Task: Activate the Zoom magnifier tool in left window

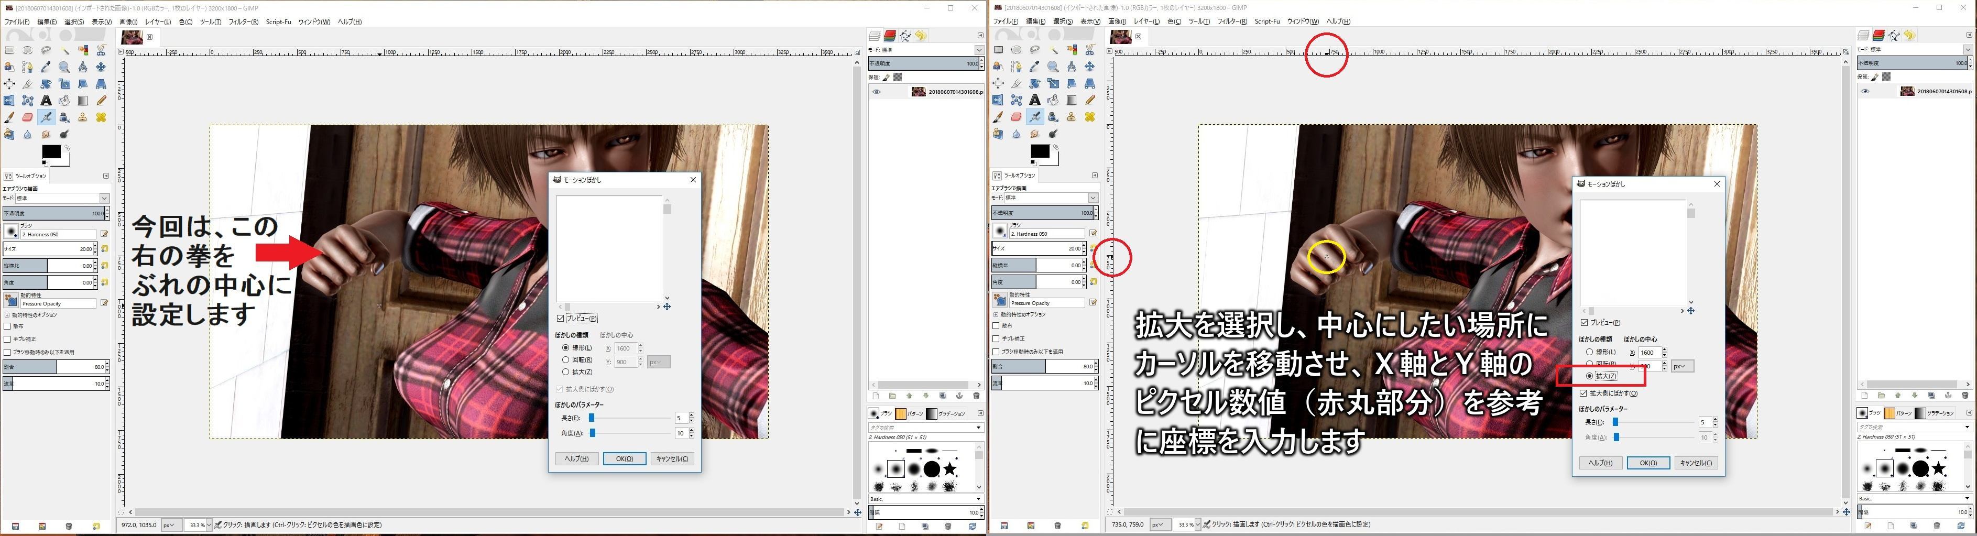Action: pos(64,68)
